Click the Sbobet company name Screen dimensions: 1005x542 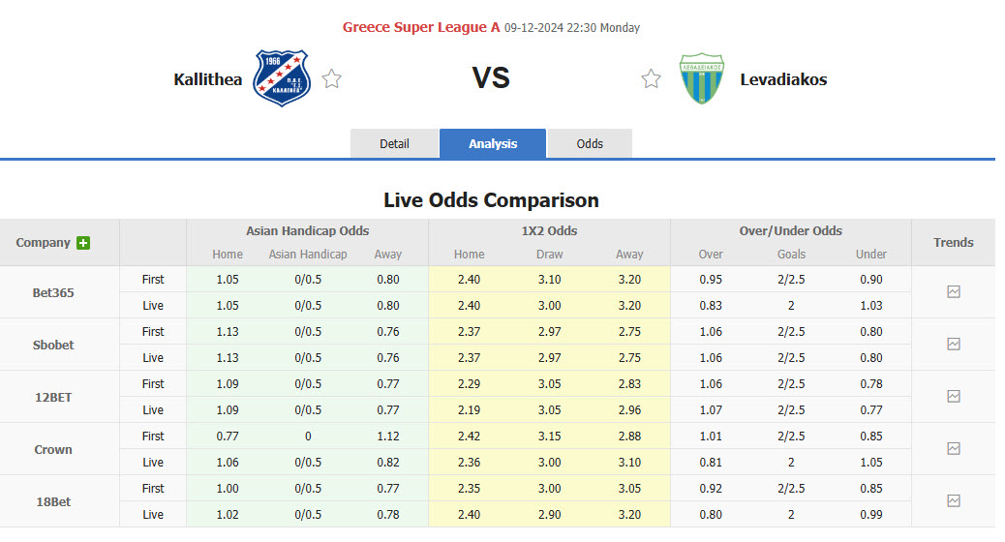pos(53,345)
